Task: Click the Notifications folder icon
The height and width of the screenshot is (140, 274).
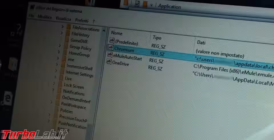Action: [x=59, y=90]
